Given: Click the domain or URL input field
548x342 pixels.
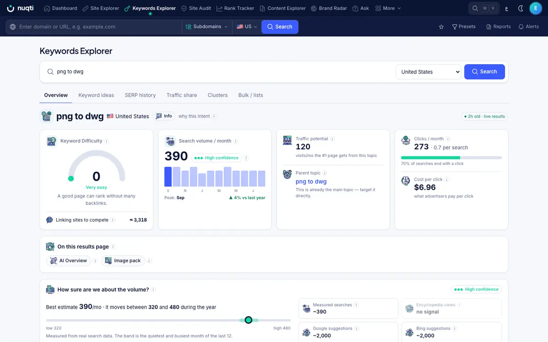Looking at the screenshot, I should [x=94, y=27].
